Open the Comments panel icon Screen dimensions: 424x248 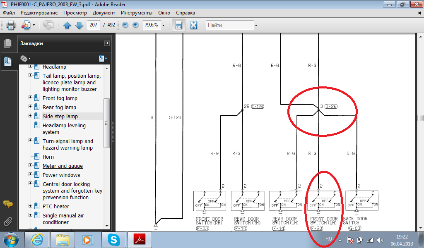coord(8,204)
